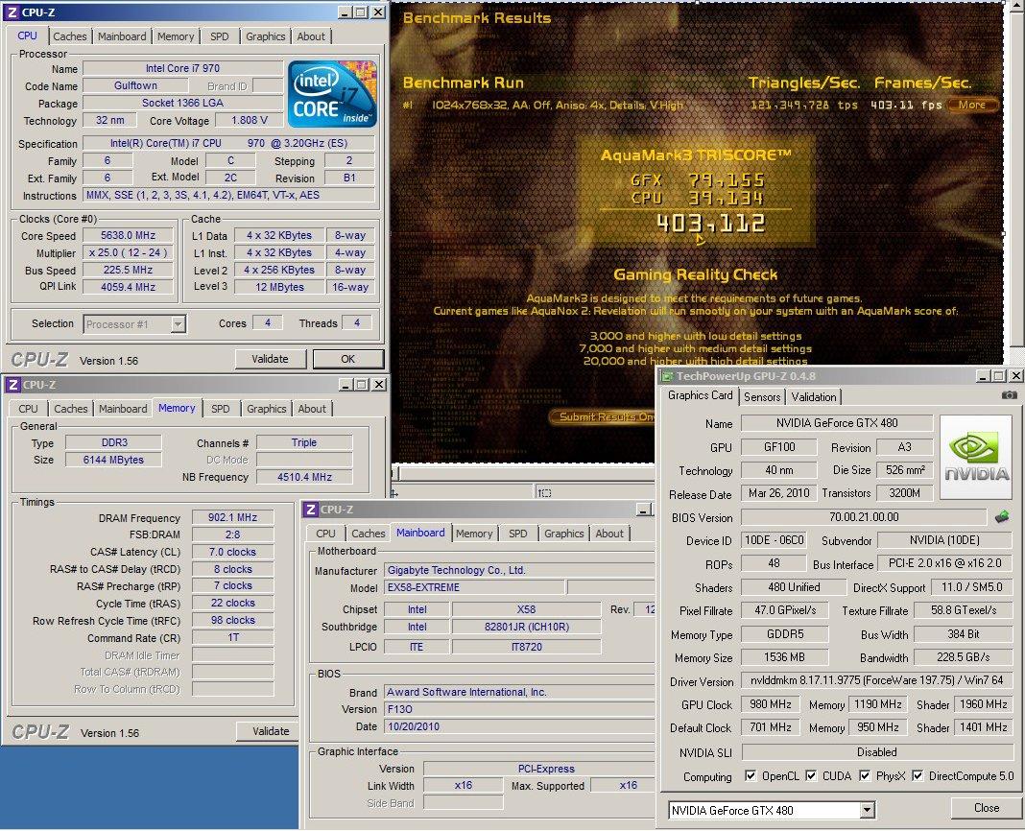Switch to Caches tab in top CPU-Z
This screenshot has width=1025, height=831.
[70, 36]
